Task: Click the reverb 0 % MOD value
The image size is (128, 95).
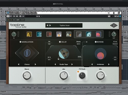Action: [x=115, y=57]
